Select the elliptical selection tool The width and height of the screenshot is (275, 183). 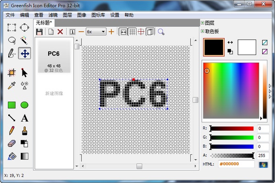pos(24,28)
